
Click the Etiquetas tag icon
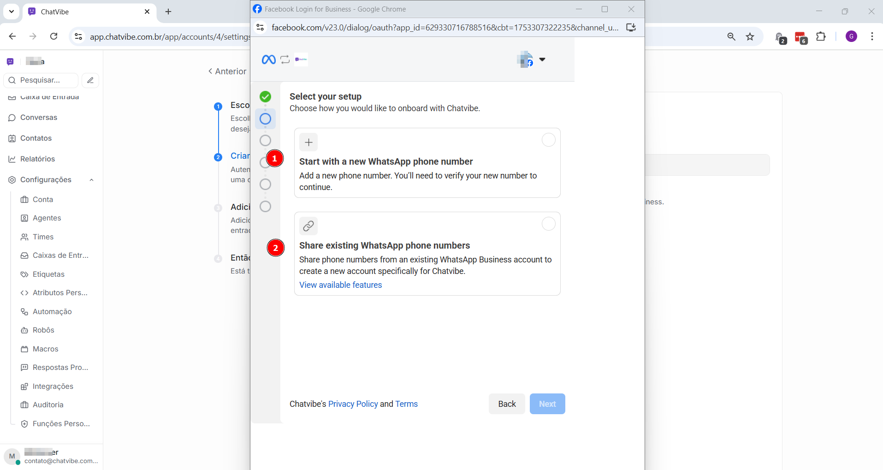point(24,274)
